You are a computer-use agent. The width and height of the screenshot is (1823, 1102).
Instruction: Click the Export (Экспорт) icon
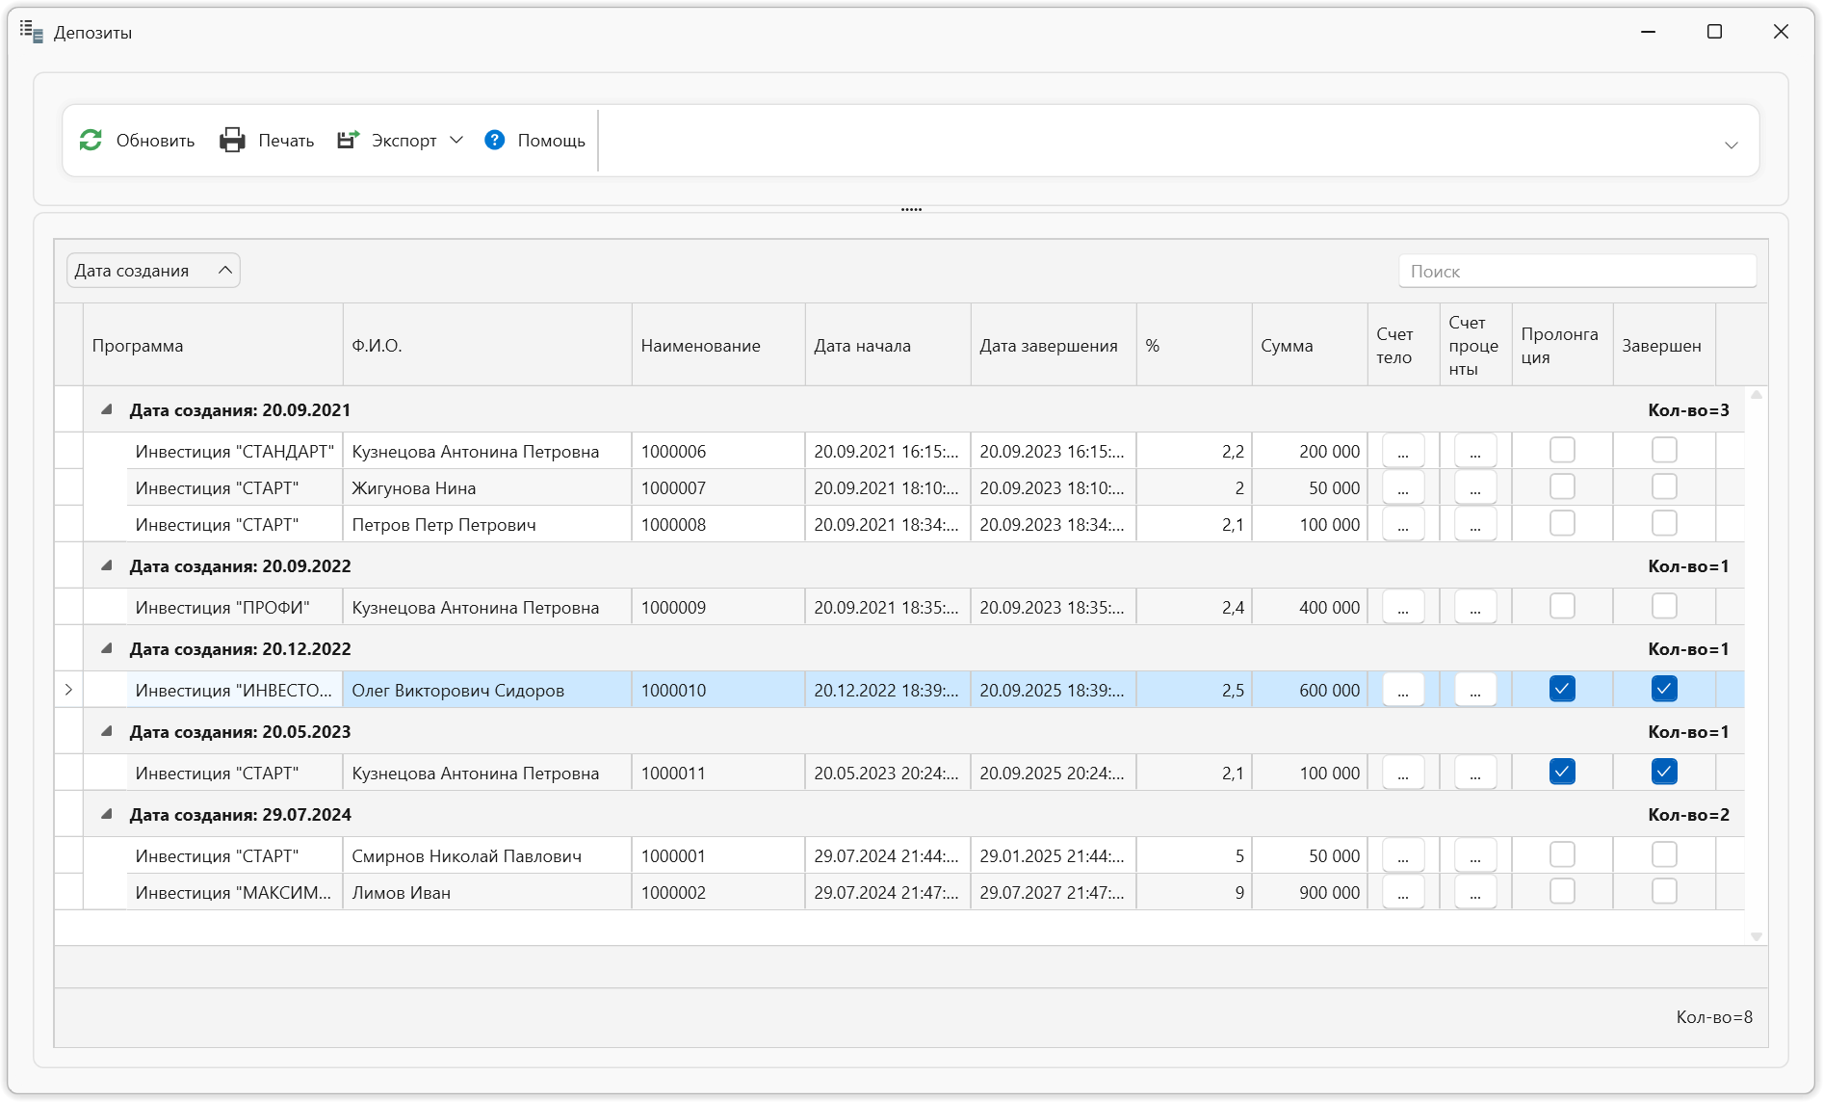pyautogui.click(x=348, y=141)
